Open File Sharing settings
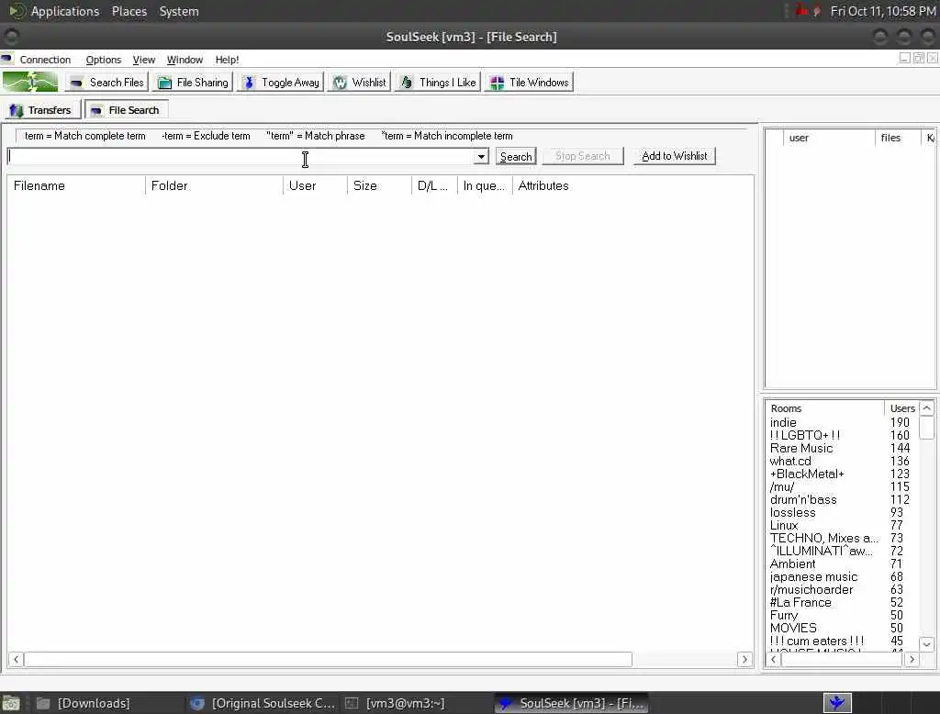 click(193, 82)
